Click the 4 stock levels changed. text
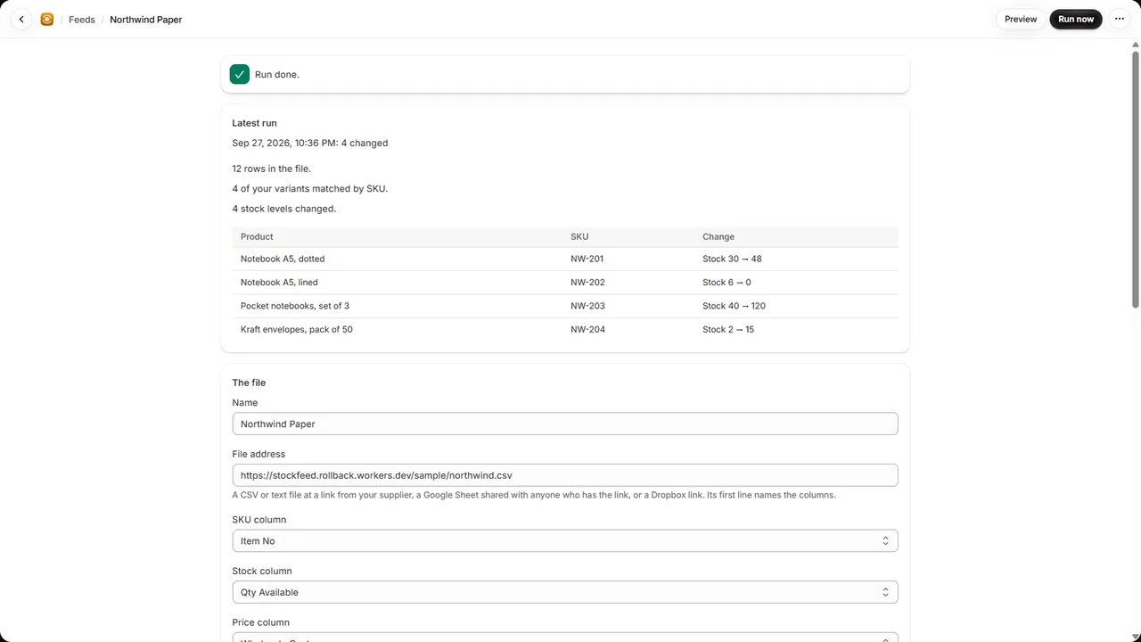Viewport: 1141px width, 642px height. [x=283, y=209]
